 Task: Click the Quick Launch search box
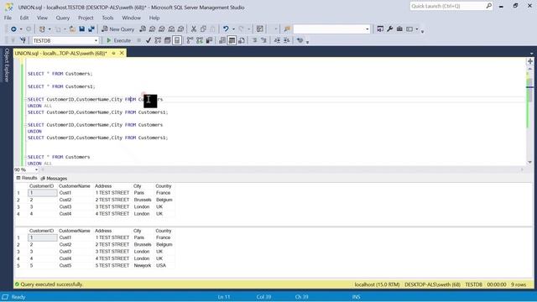click(x=451, y=6)
